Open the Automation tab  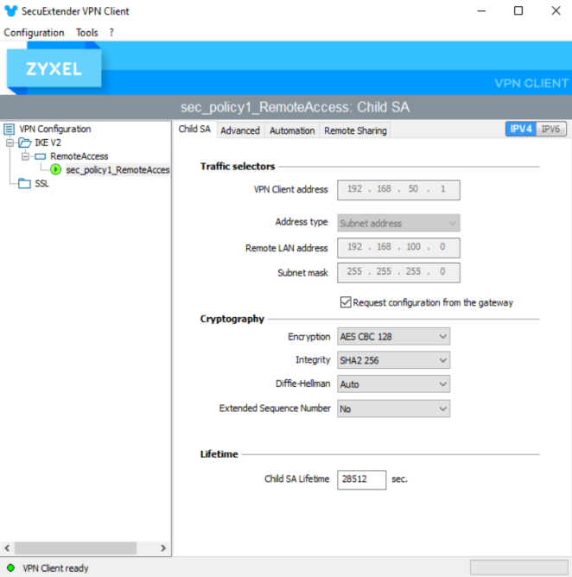[x=292, y=130]
